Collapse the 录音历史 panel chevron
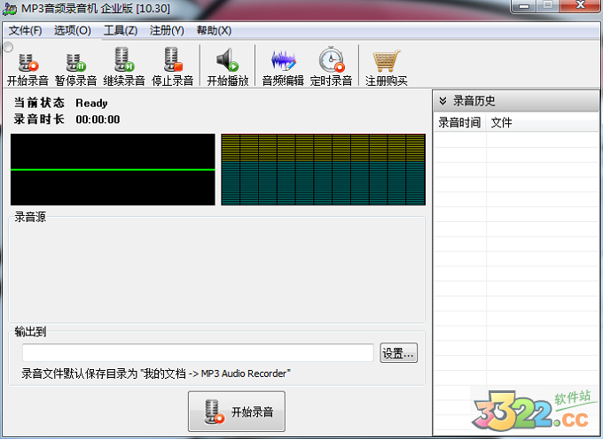The image size is (603, 439). [442, 101]
